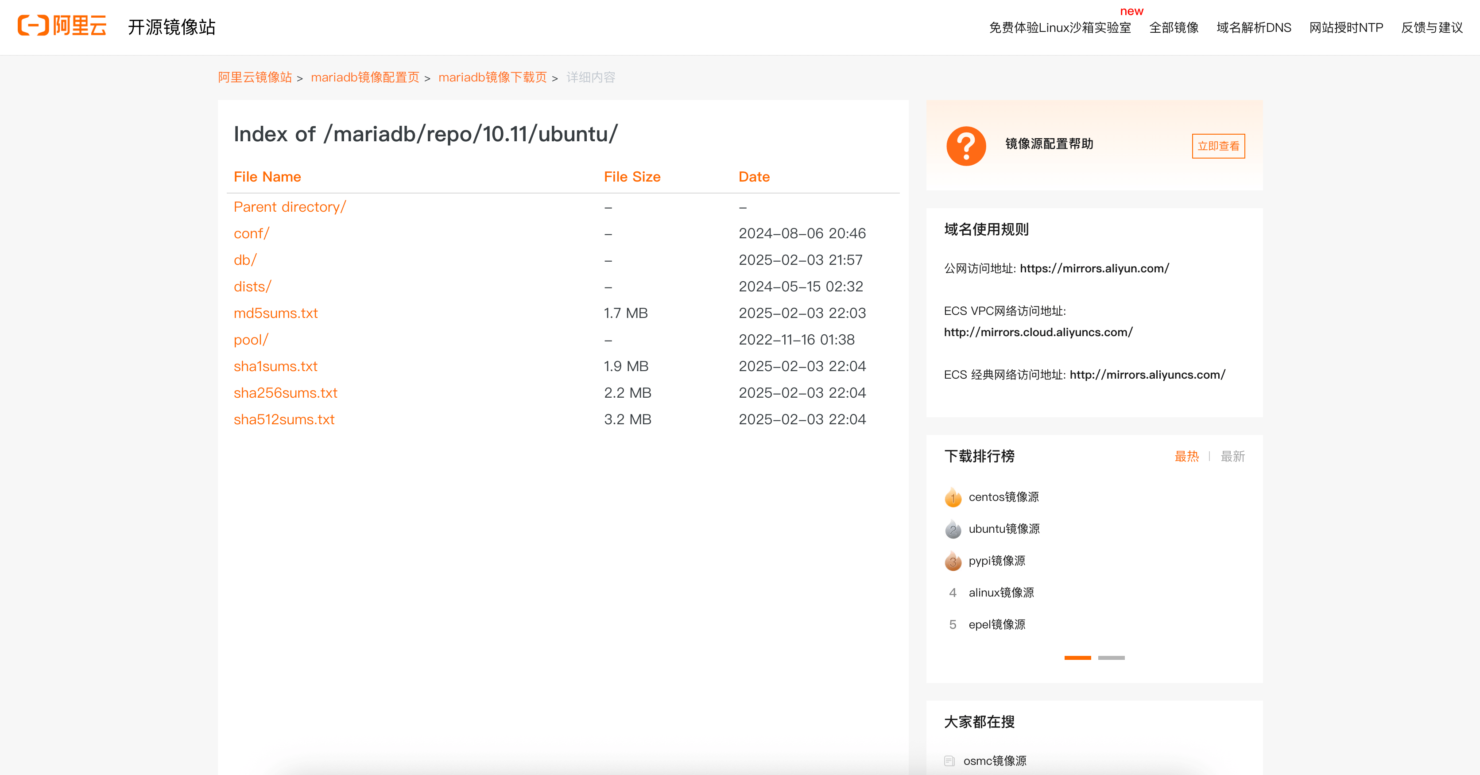Click the 域名使用规则 heading

pos(986,230)
